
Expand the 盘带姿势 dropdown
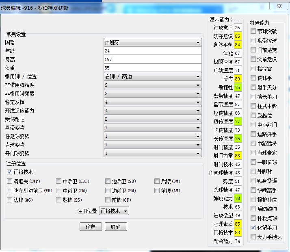coord(153,128)
